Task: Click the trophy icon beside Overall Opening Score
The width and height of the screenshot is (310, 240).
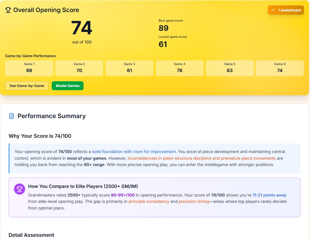Action: [8, 10]
